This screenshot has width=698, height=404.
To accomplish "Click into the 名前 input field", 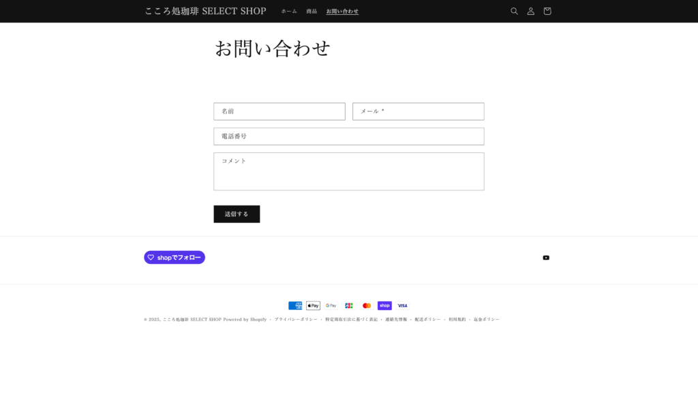I will (279, 111).
